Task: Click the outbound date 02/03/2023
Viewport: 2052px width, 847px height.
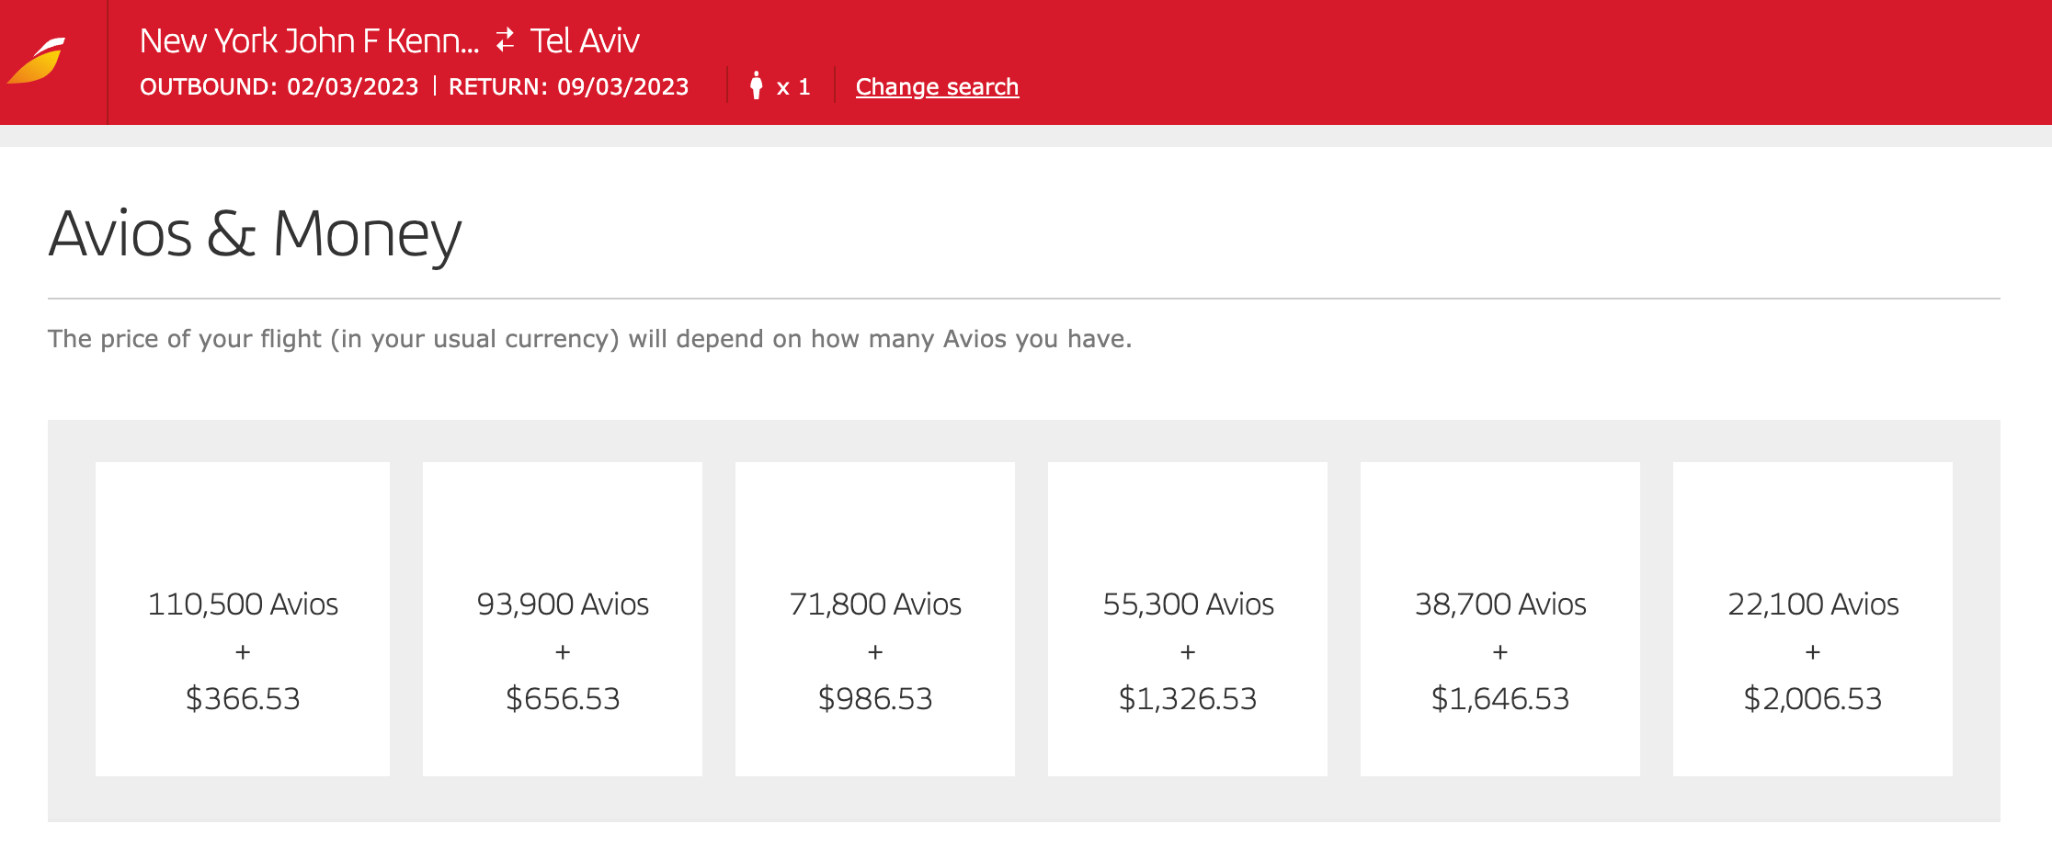Action: [351, 85]
